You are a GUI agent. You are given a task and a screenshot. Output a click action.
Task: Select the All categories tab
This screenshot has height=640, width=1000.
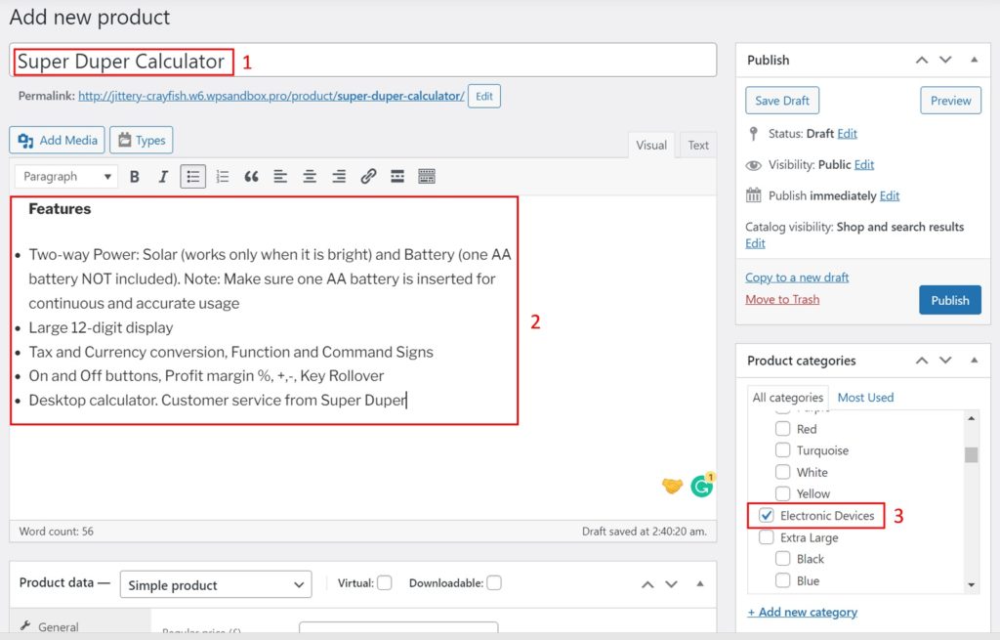(x=788, y=397)
